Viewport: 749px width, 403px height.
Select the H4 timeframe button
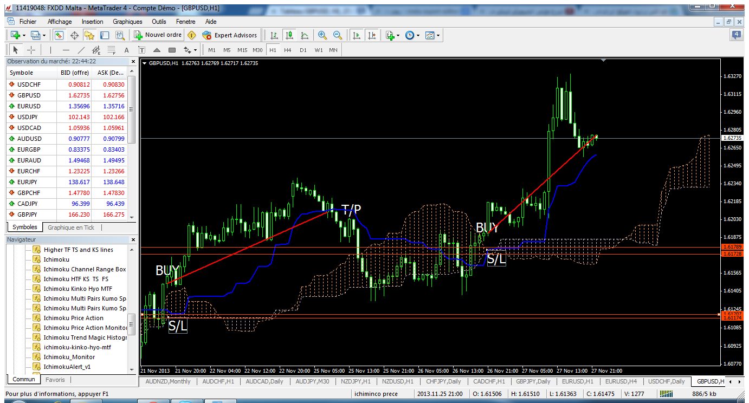288,50
